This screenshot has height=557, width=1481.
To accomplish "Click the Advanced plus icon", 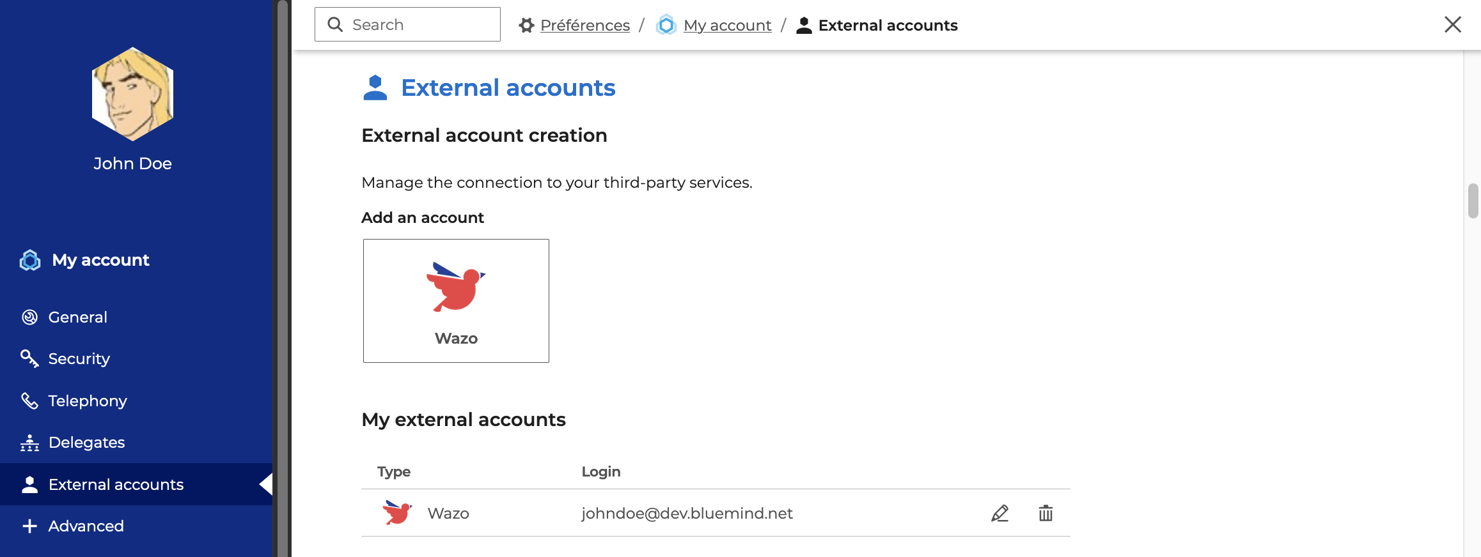I will 29,526.
